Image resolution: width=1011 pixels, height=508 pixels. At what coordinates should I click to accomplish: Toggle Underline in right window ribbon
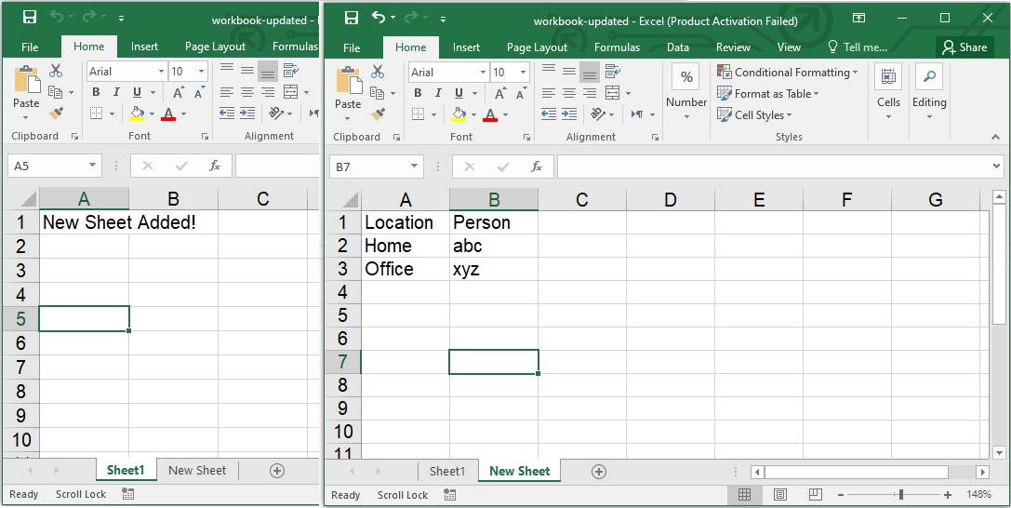click(459, 93)
